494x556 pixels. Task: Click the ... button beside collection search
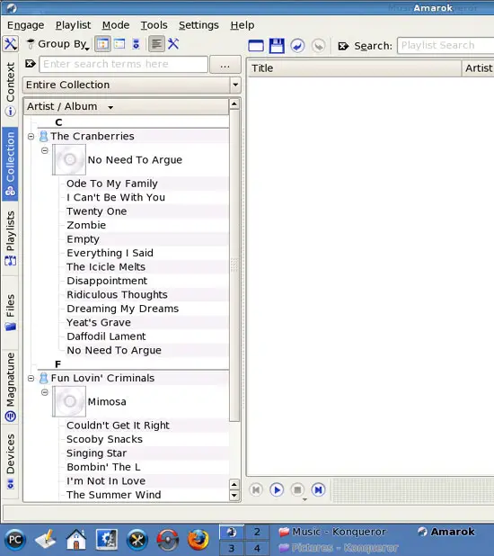click(225, 65)
